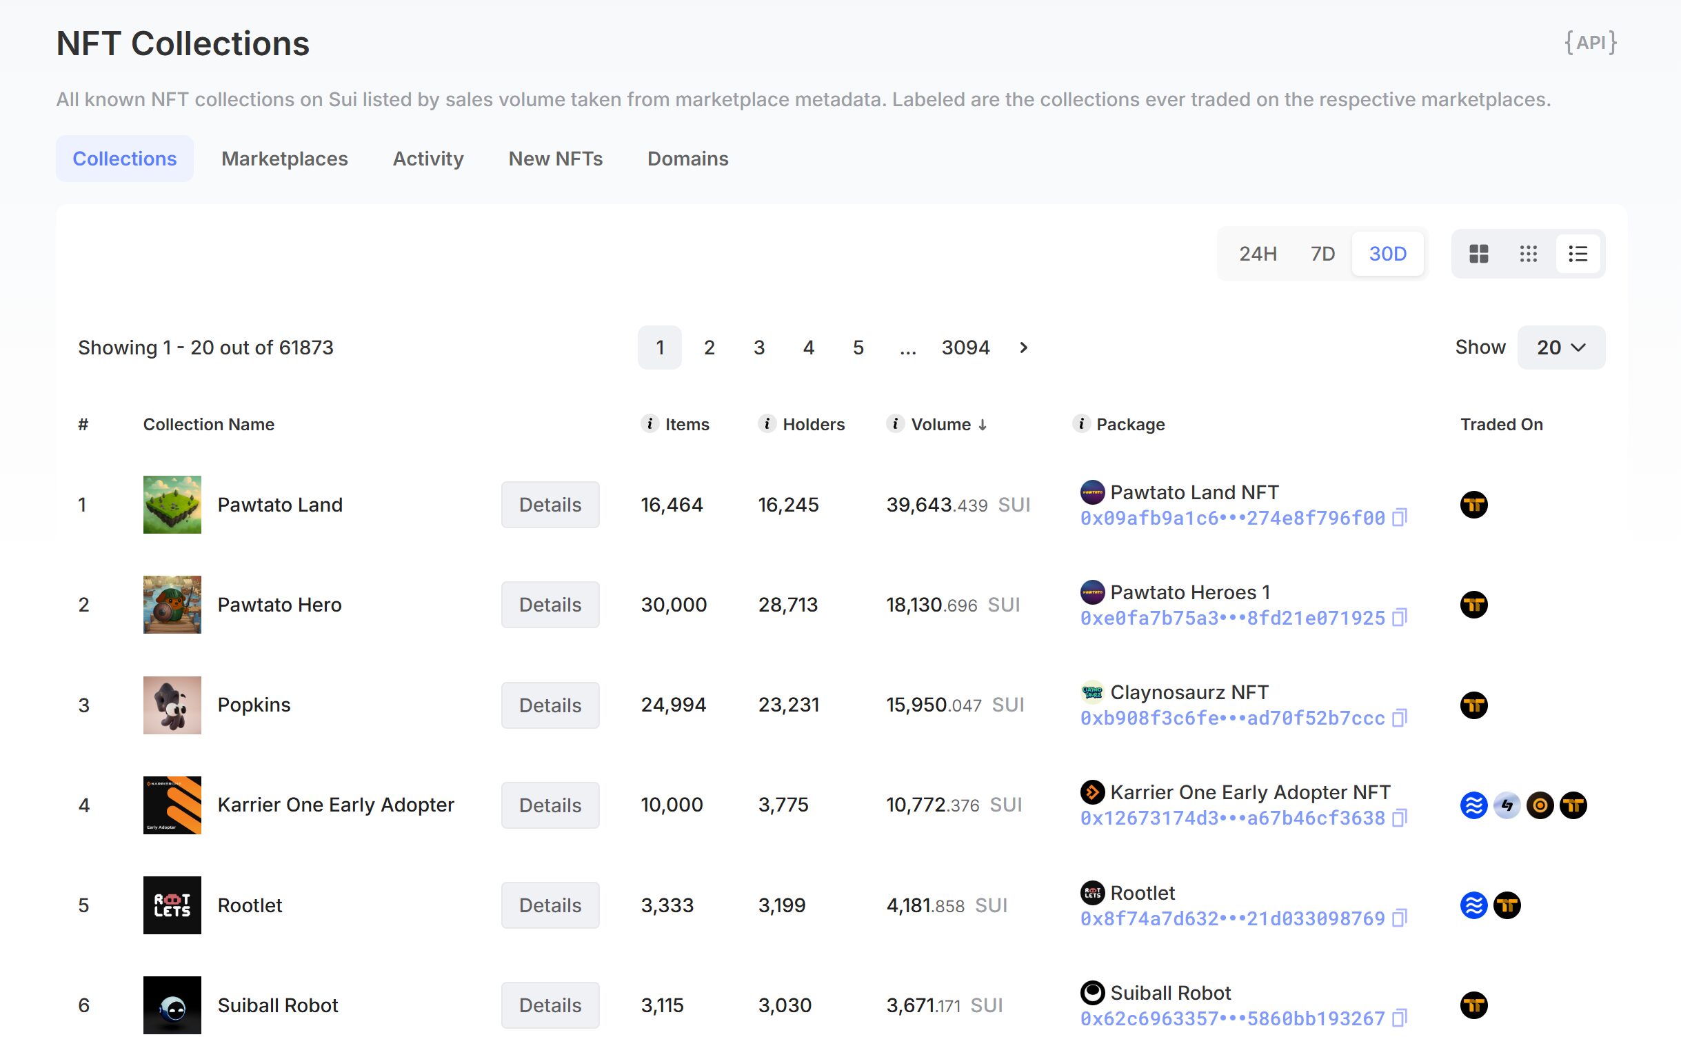The height and width of the screenshot is (1037, 1681).
Task: Open the Marketplaces tab
Action: pos(284,159)
